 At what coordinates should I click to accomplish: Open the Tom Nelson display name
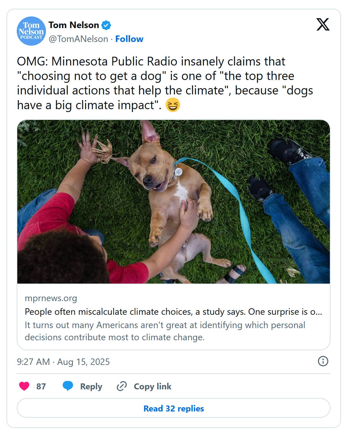(x=73, y=25)
